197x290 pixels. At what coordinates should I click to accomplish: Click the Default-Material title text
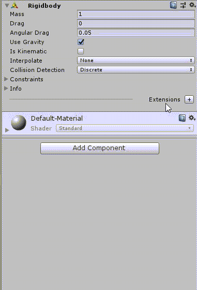point(57,119)
